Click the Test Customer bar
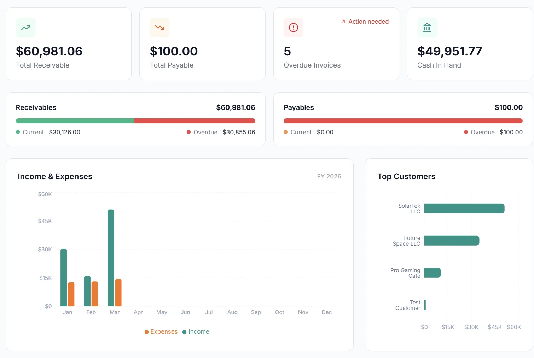 (x=425, y=305)
